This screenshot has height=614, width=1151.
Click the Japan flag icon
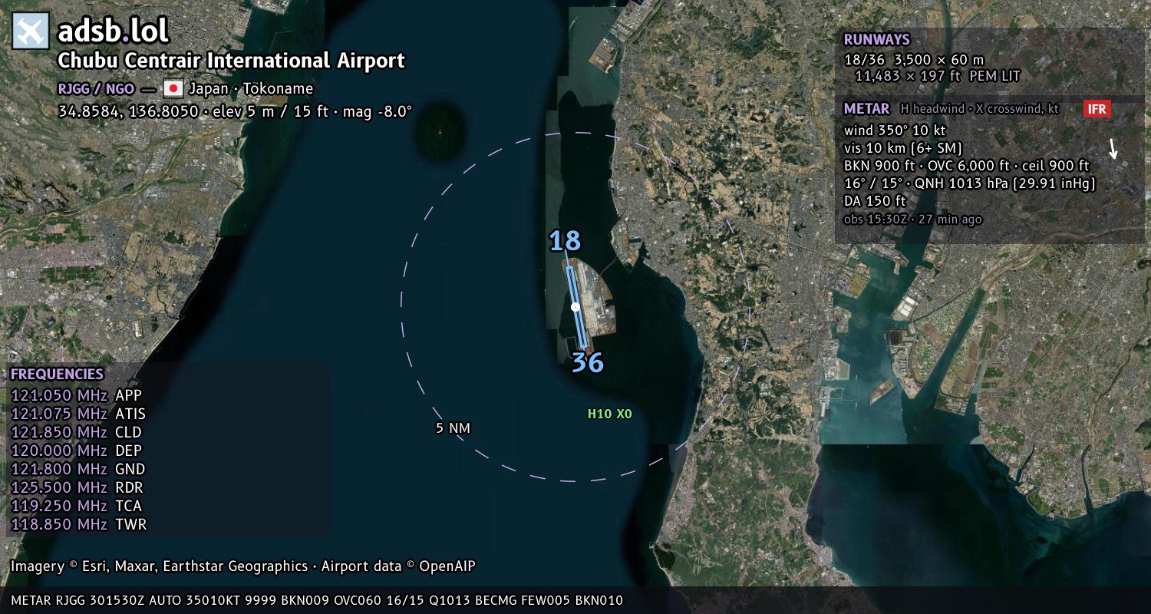click(173, 88)
